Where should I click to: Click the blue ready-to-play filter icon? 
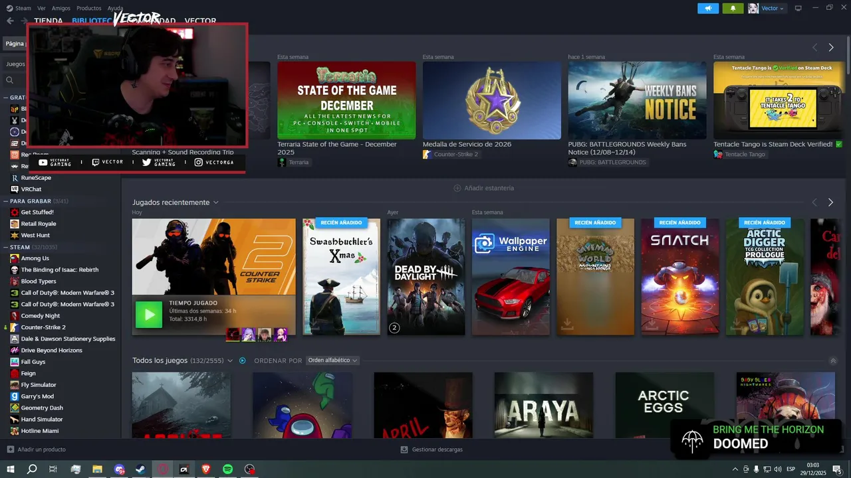(x=243, y=360)
